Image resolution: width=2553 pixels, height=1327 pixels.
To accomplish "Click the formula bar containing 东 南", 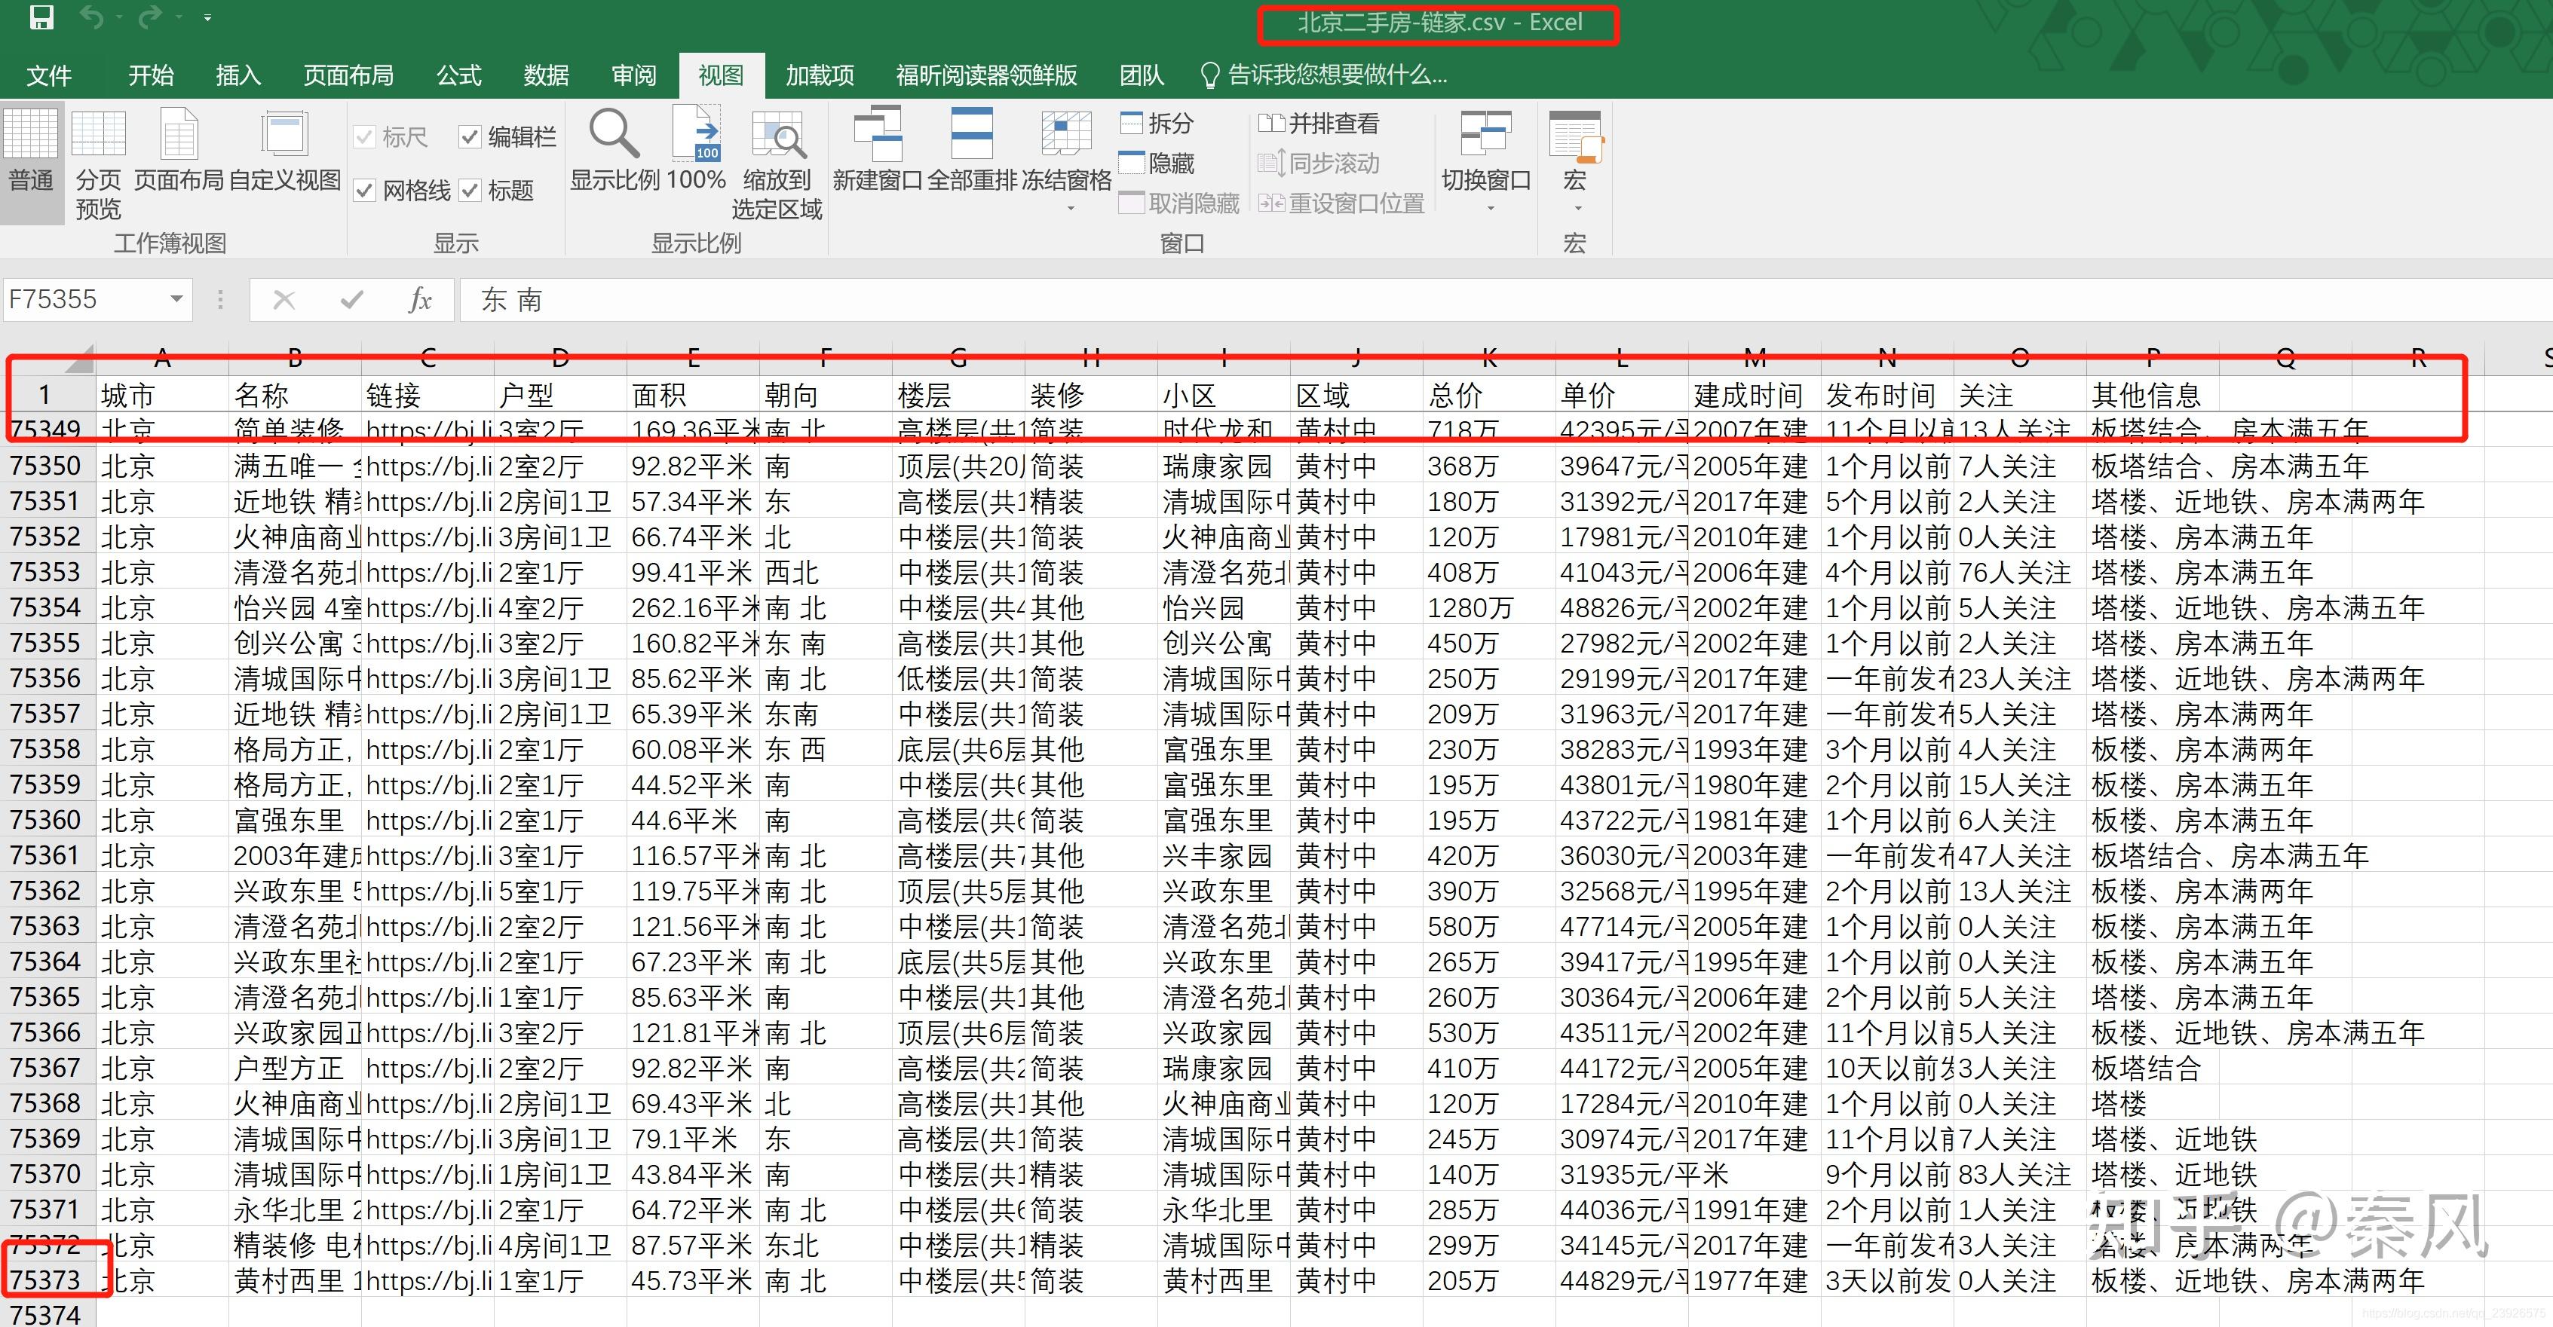I will pyautogui.click(x=1506, y=299).
